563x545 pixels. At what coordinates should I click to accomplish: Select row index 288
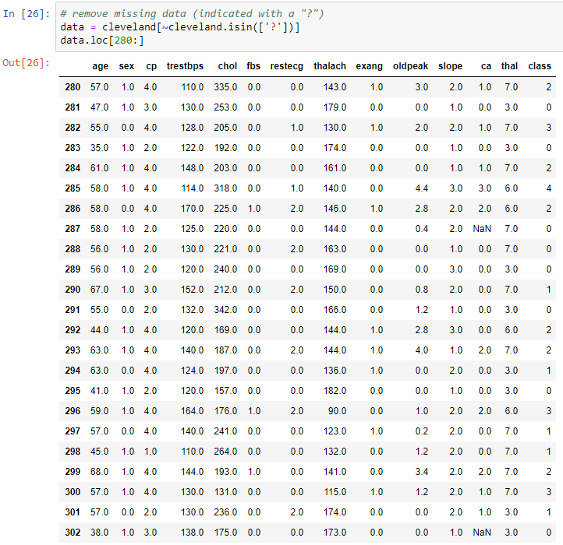click(x=73, y=249)
